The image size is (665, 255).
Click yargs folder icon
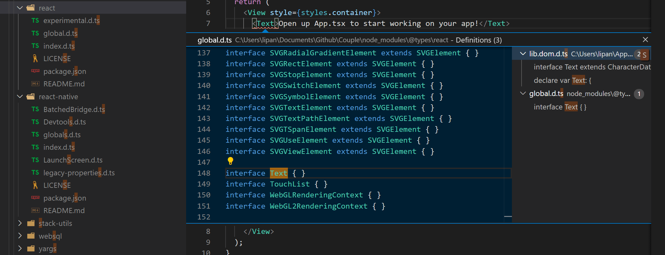pyautogui.click(x=31, y=248)
